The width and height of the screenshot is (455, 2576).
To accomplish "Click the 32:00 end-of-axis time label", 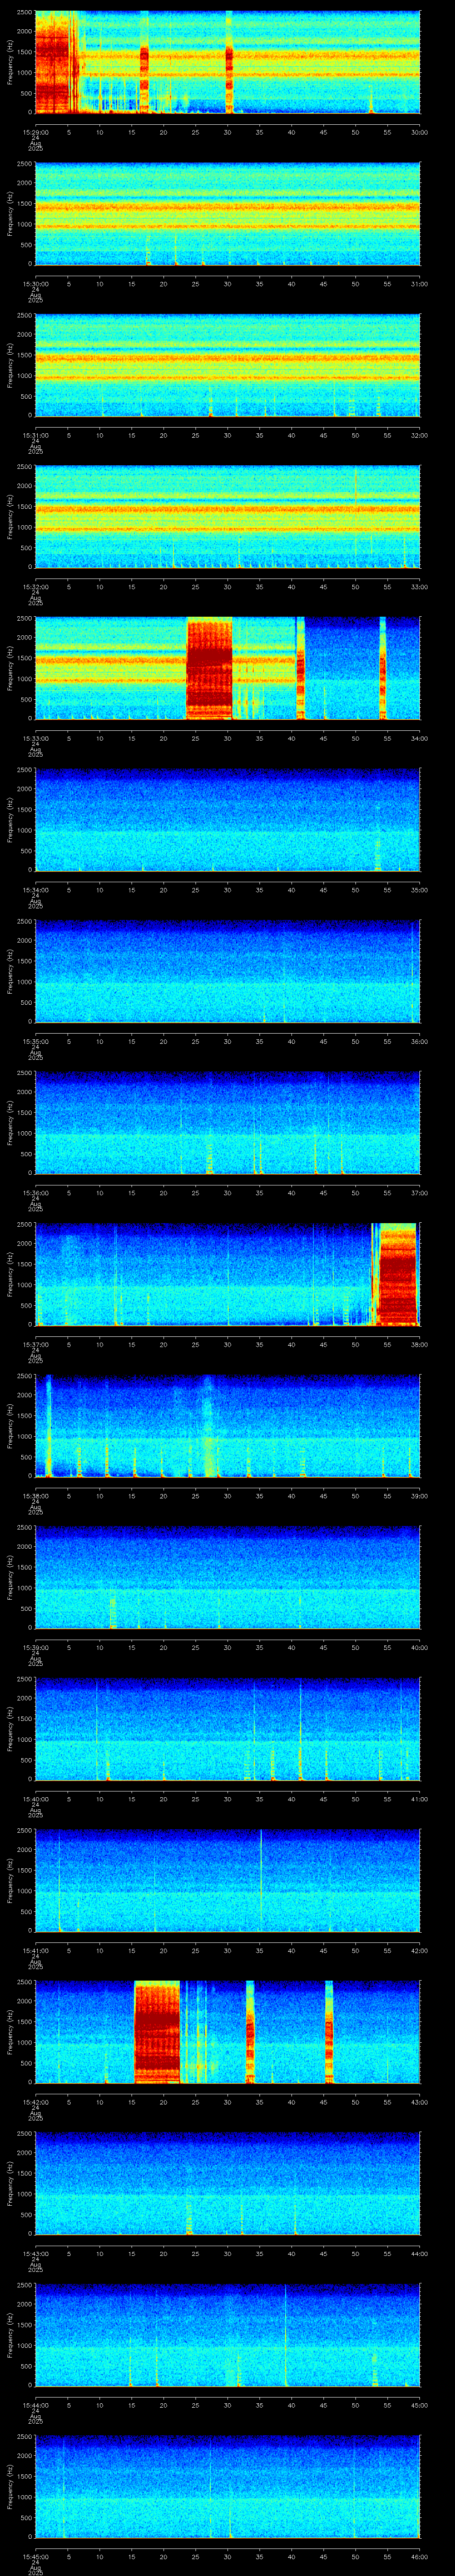I will click(x=419, y=435).
